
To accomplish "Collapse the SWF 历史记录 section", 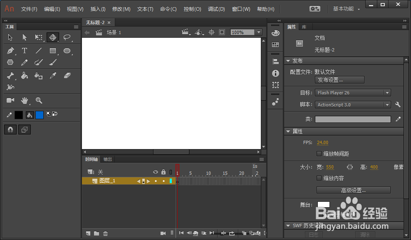I will pyautogui.click(x=288, y=225).
